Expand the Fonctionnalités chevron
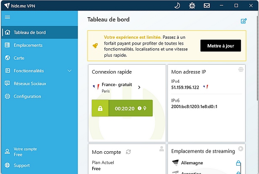The width and height of the screenshot is (259, 174). (x=70, y=71)
